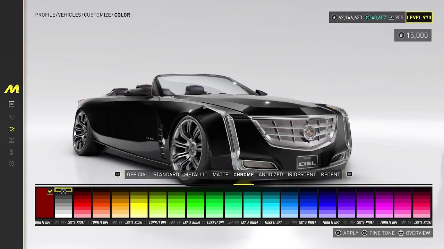Open the square list menu icon
Image resolution: width=444 pixels, height=249 pixels.
(11, 104)
